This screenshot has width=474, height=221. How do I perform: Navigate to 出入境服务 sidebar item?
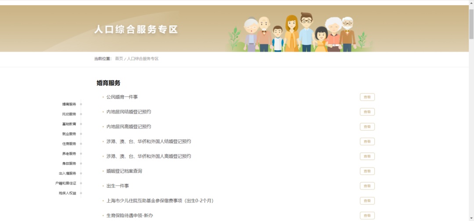pos(67,173)
